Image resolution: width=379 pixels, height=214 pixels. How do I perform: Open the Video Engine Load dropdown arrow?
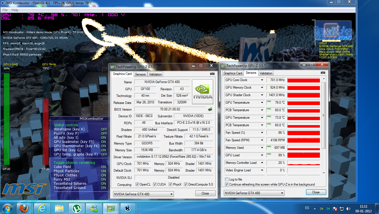click(262, 170)
